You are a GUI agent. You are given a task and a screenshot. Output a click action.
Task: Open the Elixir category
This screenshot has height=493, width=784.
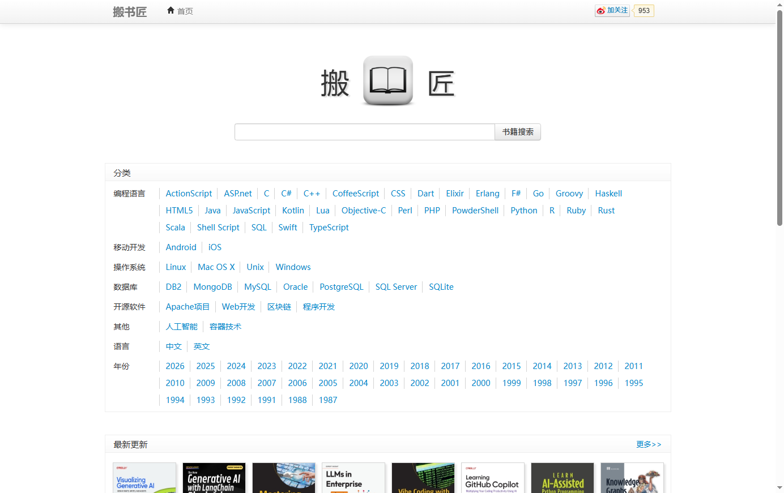(455, 194)
